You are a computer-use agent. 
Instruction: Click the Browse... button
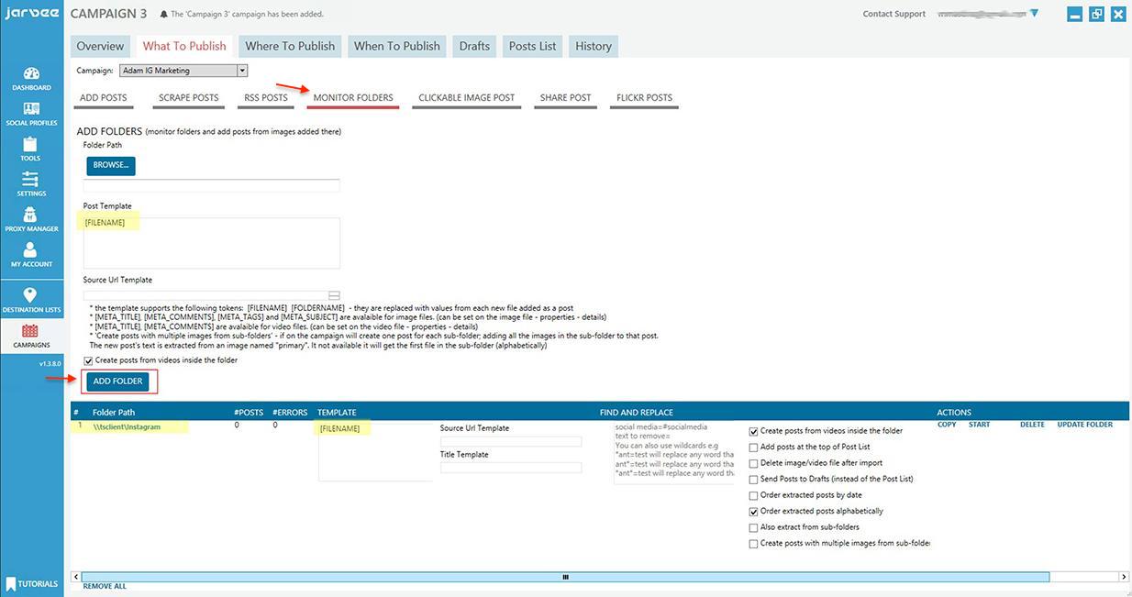pos(111,165)
